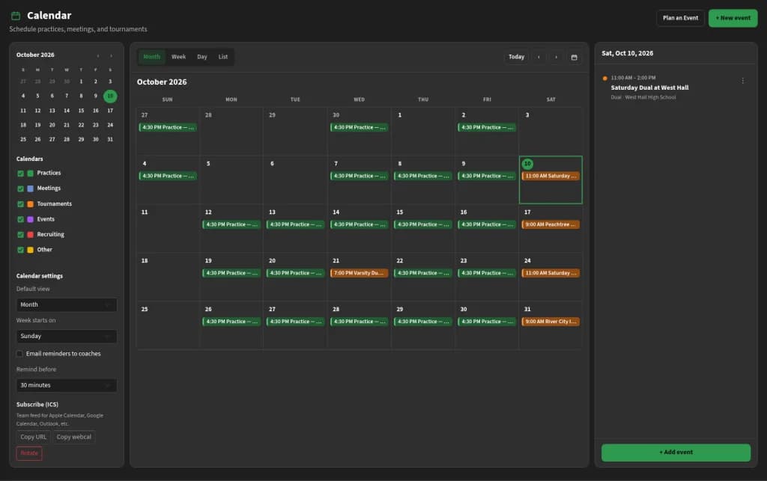Click the purple Events color swatch
This screenshot has width=767, height=481.
tap(30, 219)
